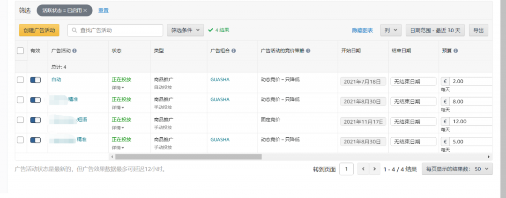
Task: Toggle the active switch for 自动 campaign
Action: pos(36,80)
